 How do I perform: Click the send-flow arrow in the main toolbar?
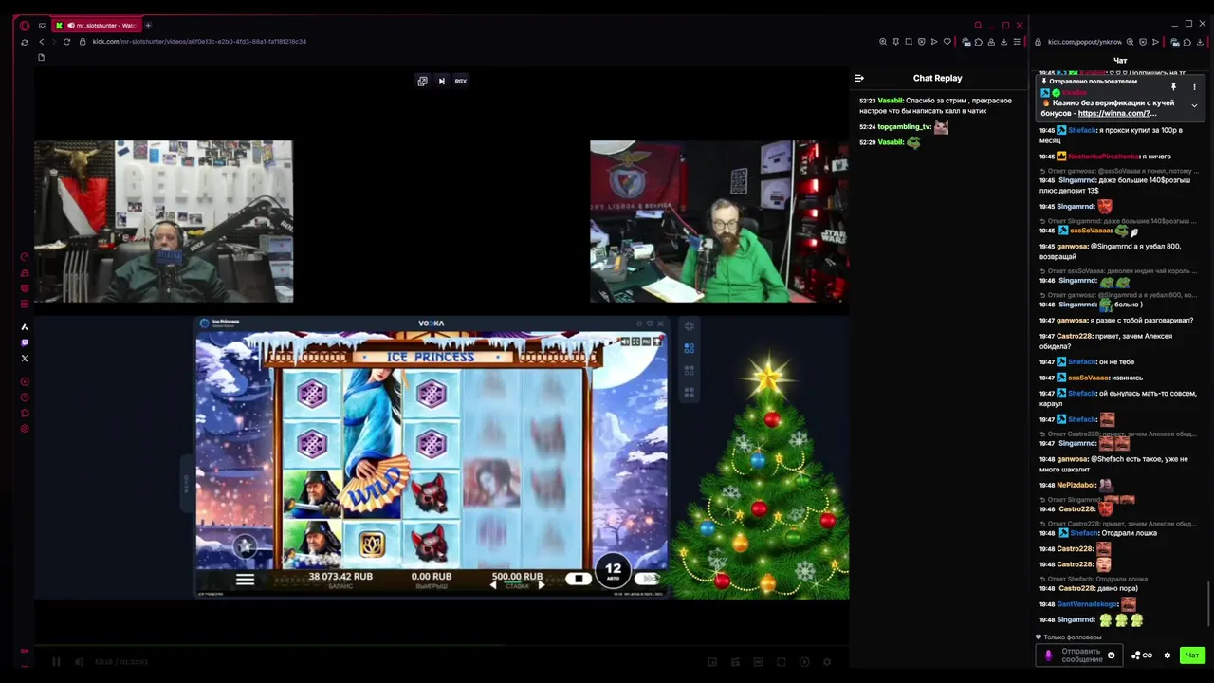tap(934, 42)
